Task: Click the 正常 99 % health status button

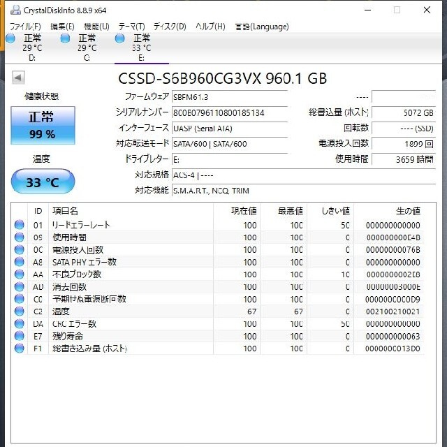Action: pyautogui.click(x=43, y=126)
